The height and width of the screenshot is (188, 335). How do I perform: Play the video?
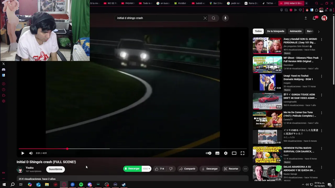[23, 153]
